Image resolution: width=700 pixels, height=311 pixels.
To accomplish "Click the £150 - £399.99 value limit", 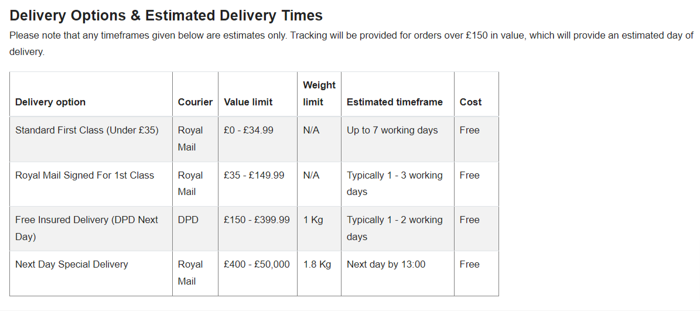I will 257,220.
